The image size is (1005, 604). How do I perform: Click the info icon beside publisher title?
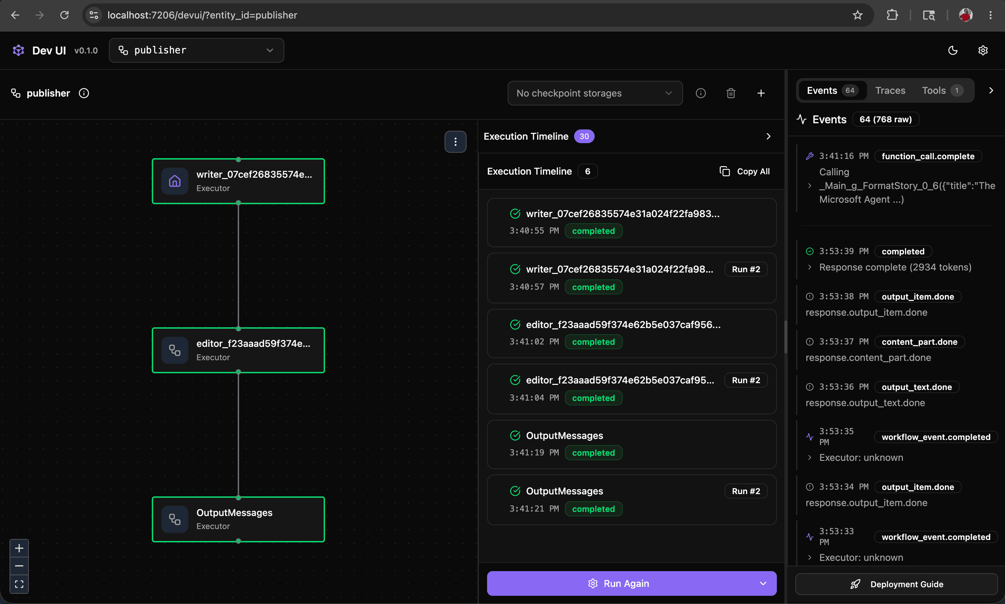pyautogui.click(x=84, y=93)
